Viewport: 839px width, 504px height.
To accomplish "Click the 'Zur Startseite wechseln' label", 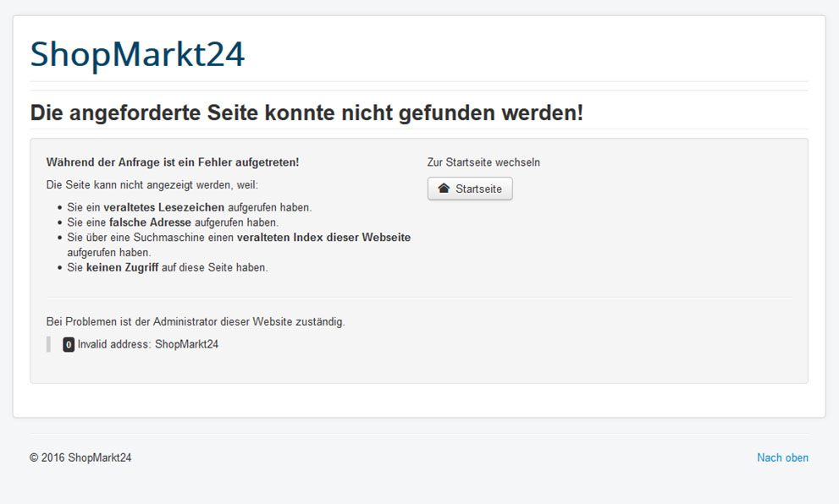I will click(x=483, y=162).
